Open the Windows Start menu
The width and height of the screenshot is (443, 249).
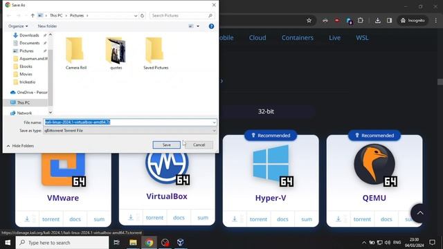click(x=8, y=243)
